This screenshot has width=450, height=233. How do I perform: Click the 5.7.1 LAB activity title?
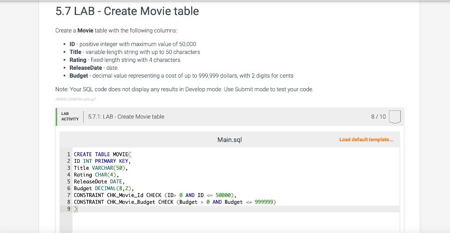tap(126, 117)
